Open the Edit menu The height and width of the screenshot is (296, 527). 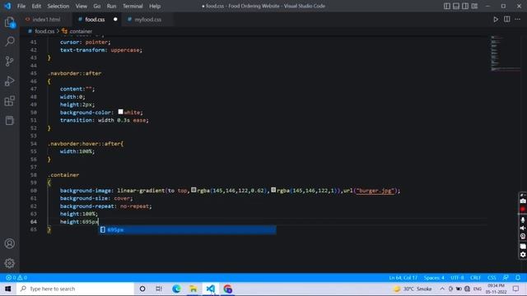pyautogui.click(x=36, y=6)
